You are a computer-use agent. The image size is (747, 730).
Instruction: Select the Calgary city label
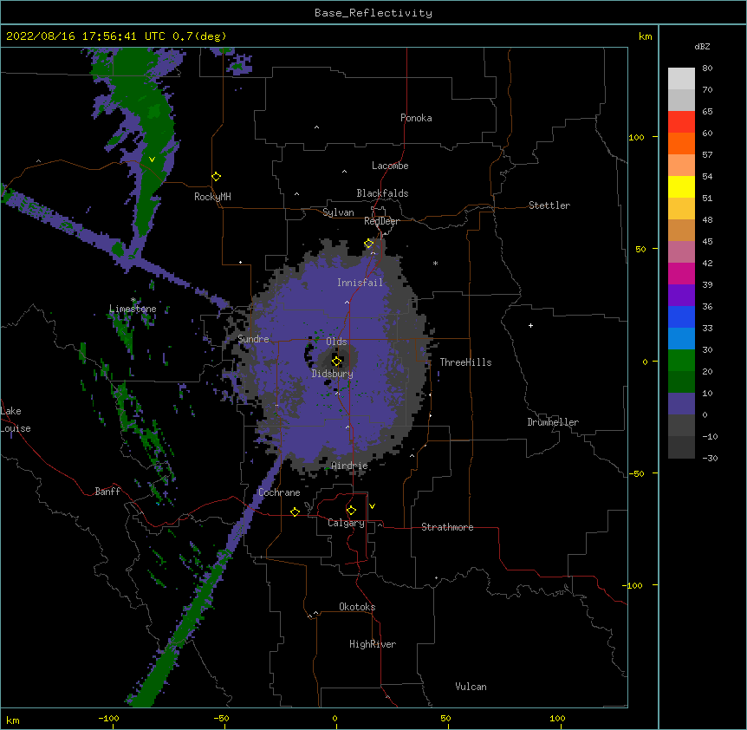pos(346,523)
